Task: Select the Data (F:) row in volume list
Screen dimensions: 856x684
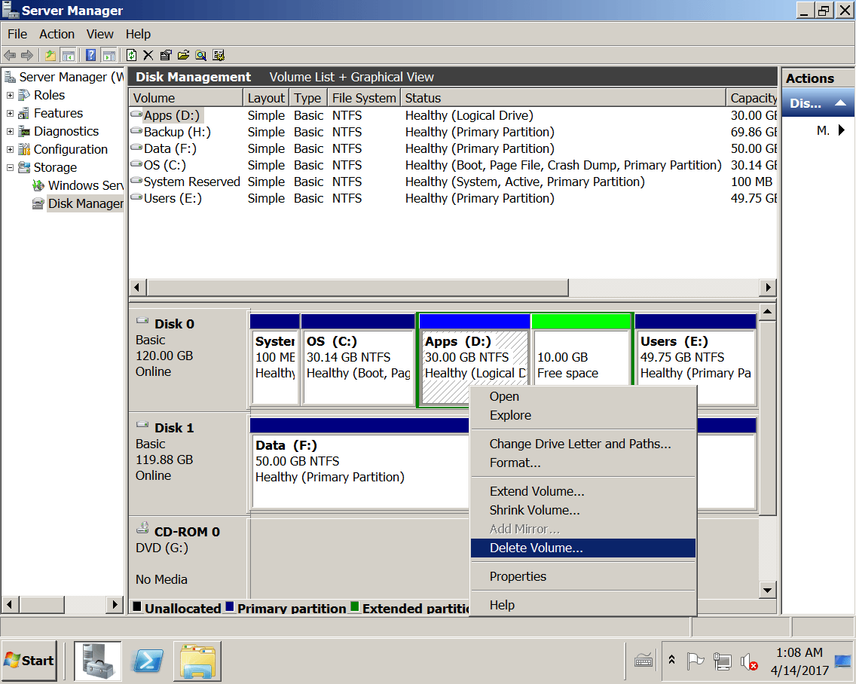Action: (453, 148)
